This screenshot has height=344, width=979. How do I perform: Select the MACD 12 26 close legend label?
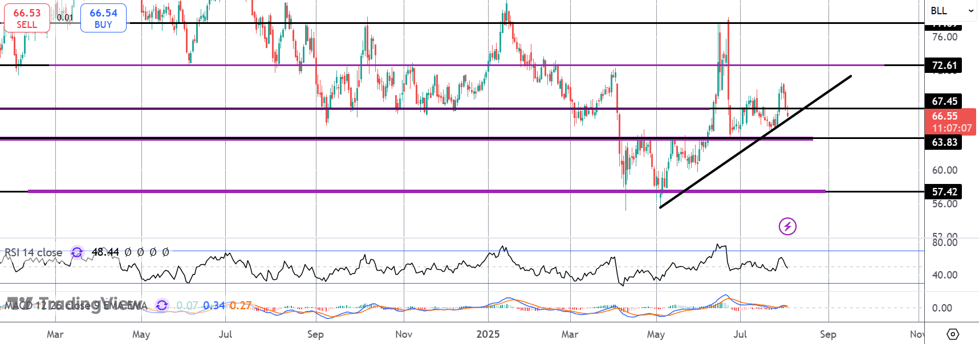tap(76, 306)
